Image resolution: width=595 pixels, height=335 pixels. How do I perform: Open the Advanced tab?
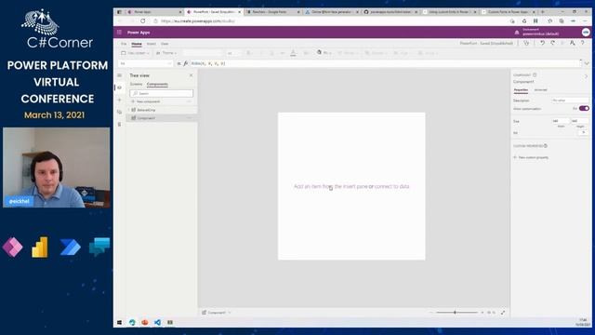540,90
